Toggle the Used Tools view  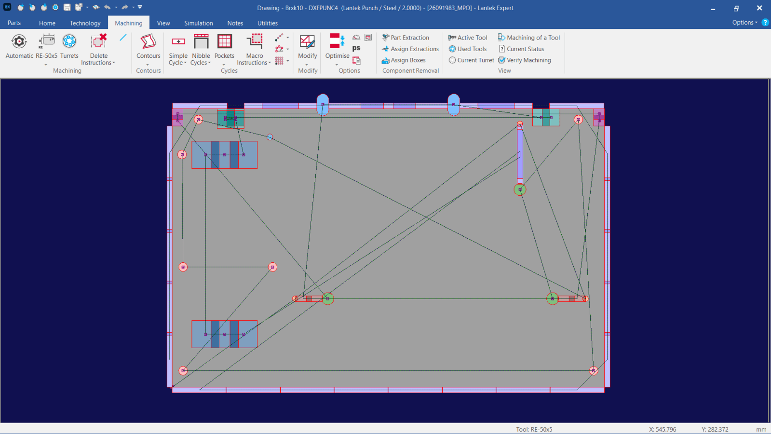(452, 49)
